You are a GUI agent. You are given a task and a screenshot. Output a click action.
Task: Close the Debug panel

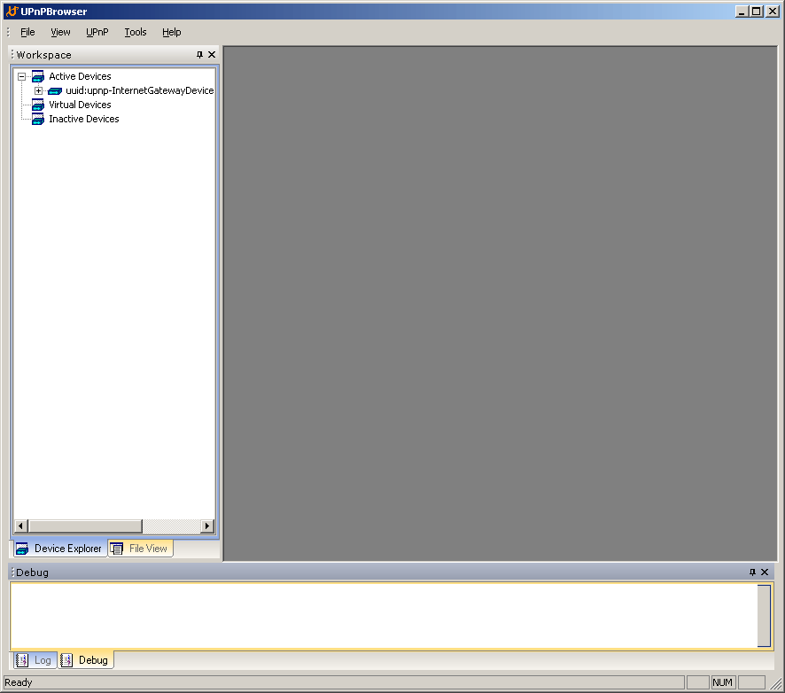765,572
